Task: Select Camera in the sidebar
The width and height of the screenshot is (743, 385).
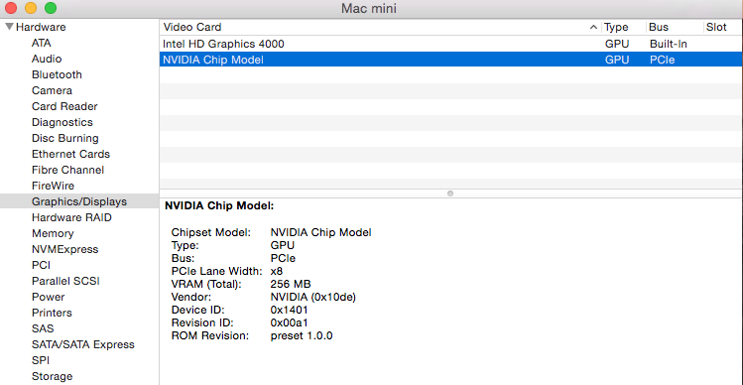Action: tap(53, 90)
